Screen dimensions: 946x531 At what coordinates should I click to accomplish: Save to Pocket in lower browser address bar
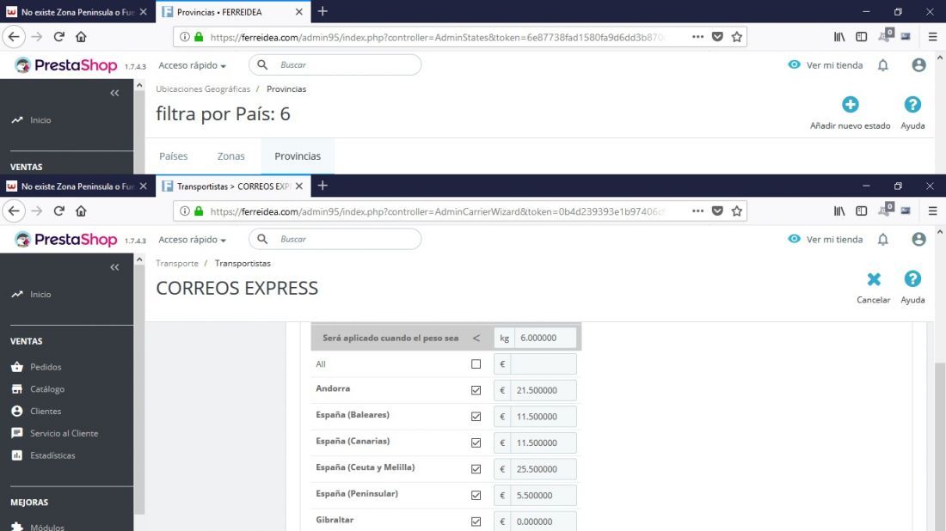pyautogui.click(x=717, y=211)
